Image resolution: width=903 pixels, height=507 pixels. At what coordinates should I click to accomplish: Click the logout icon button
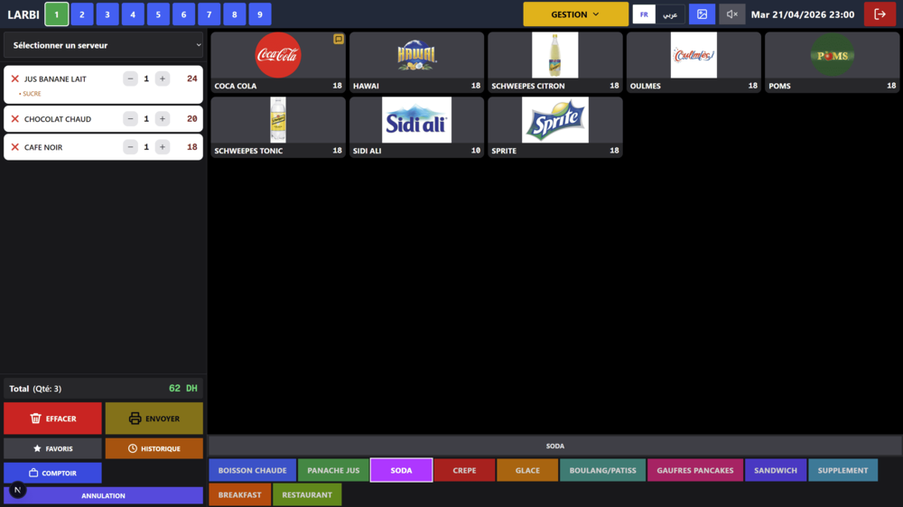click(880, 14)
